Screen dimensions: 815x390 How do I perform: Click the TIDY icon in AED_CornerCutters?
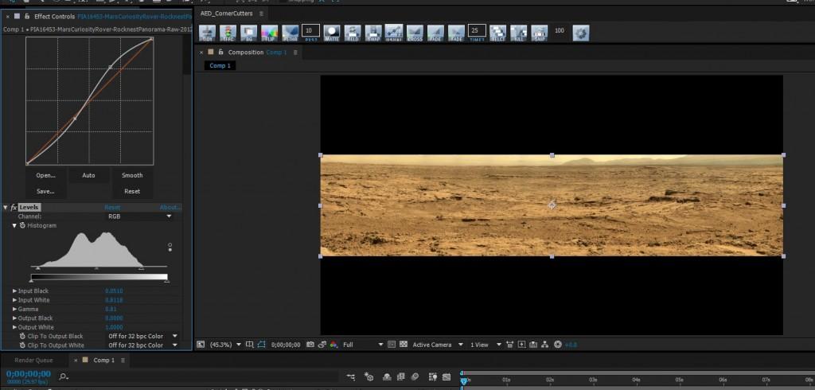209,32
